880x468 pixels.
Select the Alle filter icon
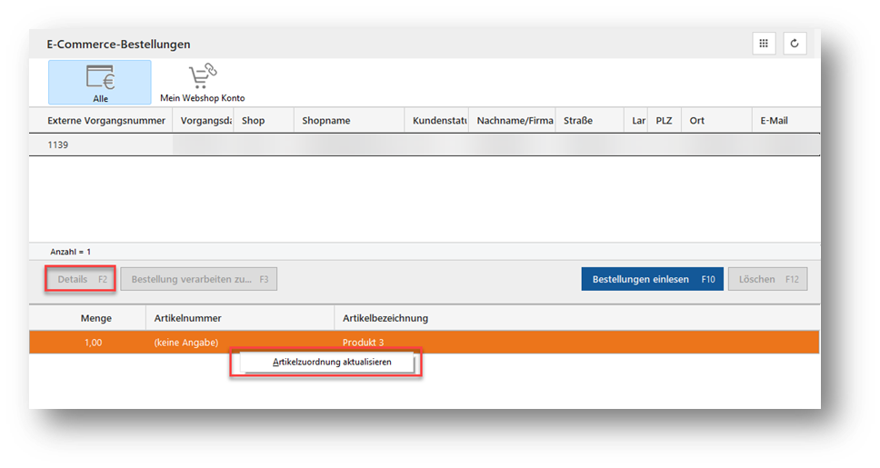(100, 82)
